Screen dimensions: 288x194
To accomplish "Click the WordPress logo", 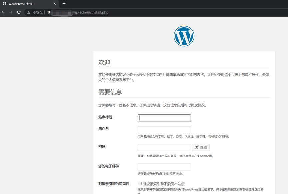I will click(184, 36).
